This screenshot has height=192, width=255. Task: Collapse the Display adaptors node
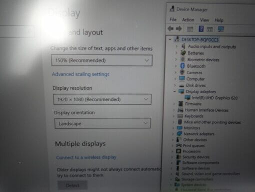coord(174,91)
